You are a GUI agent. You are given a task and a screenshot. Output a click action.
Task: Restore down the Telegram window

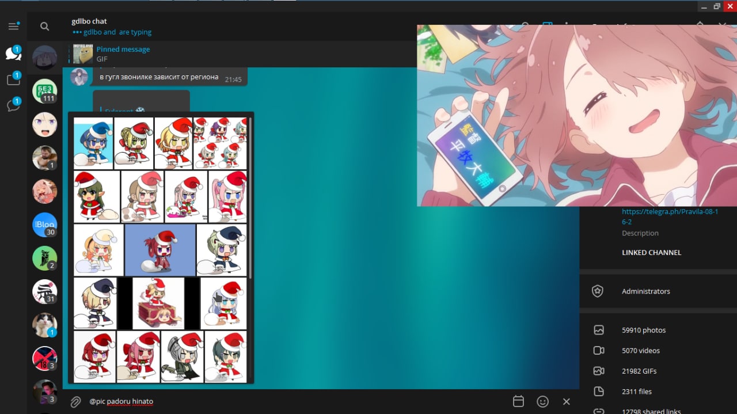tap(717, 6)
